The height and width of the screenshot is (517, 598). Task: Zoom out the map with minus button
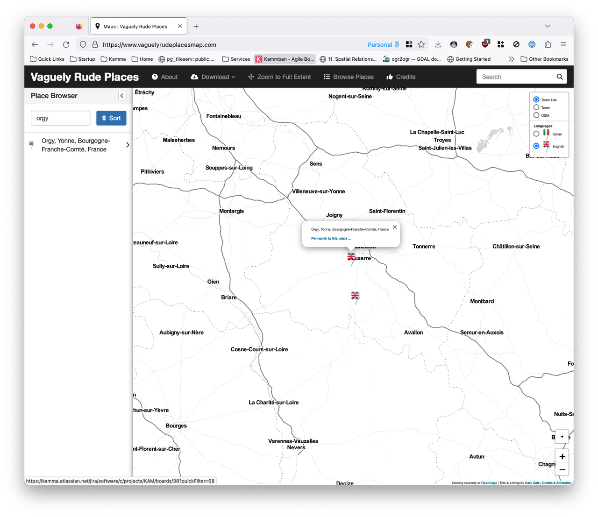click(x=562, y=470)
